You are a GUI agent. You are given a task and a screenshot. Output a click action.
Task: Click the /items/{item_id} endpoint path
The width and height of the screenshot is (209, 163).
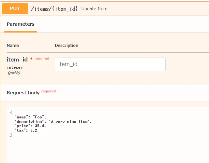coord(54,9)
